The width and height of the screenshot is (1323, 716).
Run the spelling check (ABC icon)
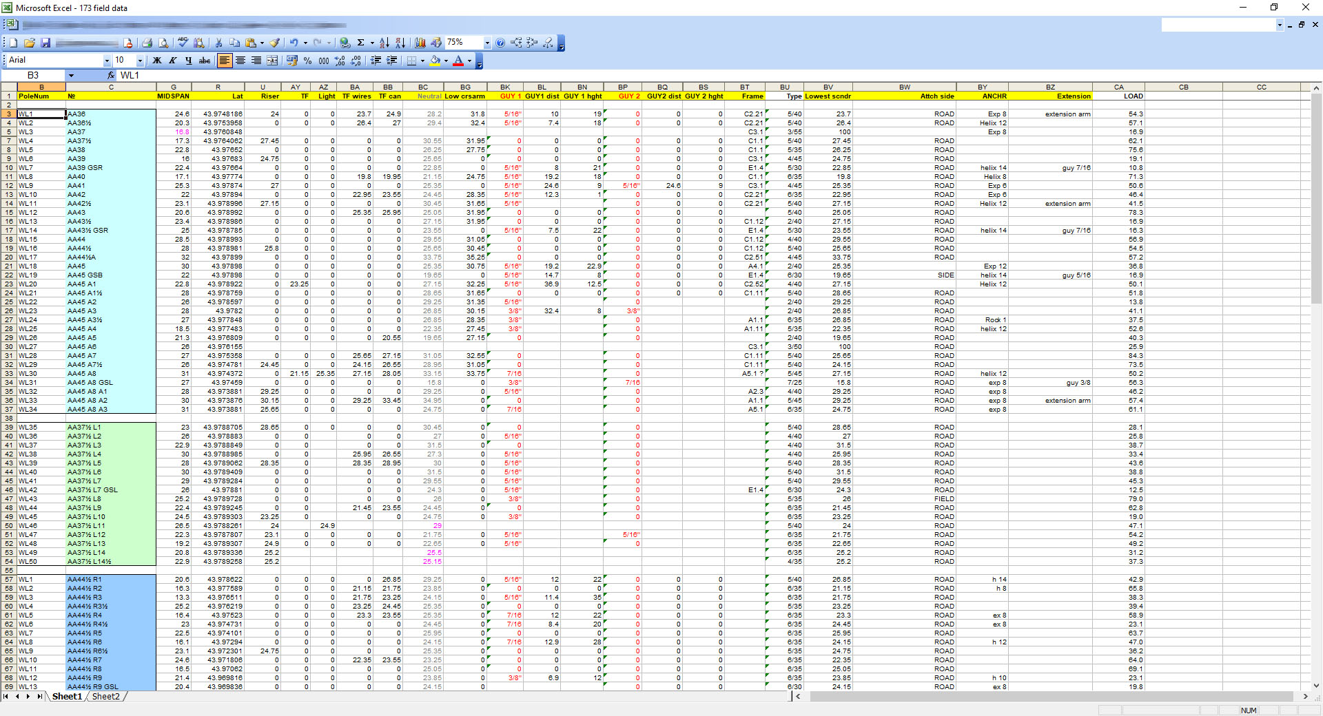(183, 43)
